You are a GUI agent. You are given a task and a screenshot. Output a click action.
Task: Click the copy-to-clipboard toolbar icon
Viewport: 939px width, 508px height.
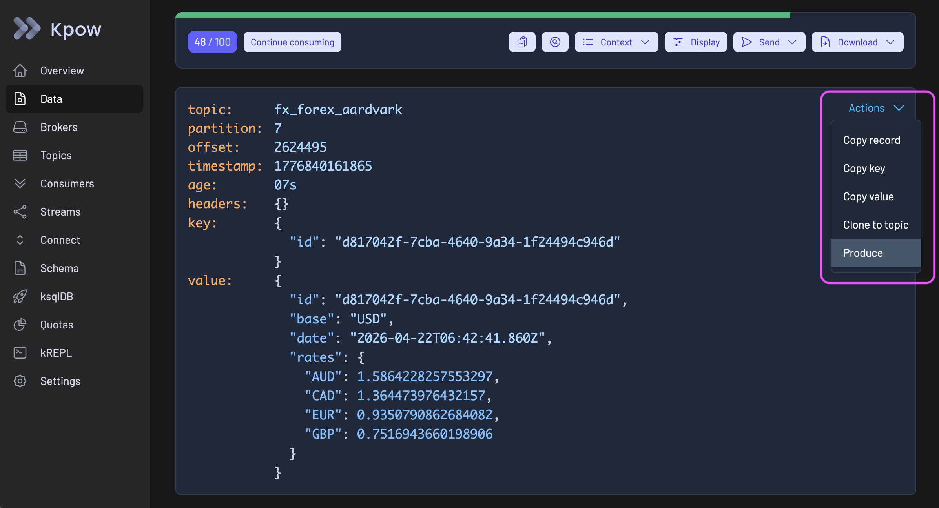pos(522,42)
